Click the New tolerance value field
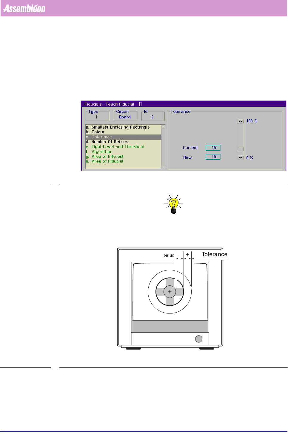The image size is (288, 448). [213, 157]
